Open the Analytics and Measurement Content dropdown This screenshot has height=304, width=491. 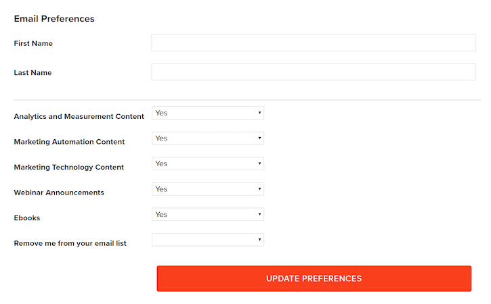[x=207, y=113]
